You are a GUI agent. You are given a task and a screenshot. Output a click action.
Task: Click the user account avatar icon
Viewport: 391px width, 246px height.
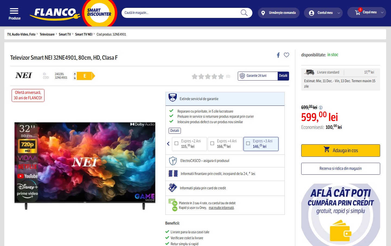click(312, 13)
